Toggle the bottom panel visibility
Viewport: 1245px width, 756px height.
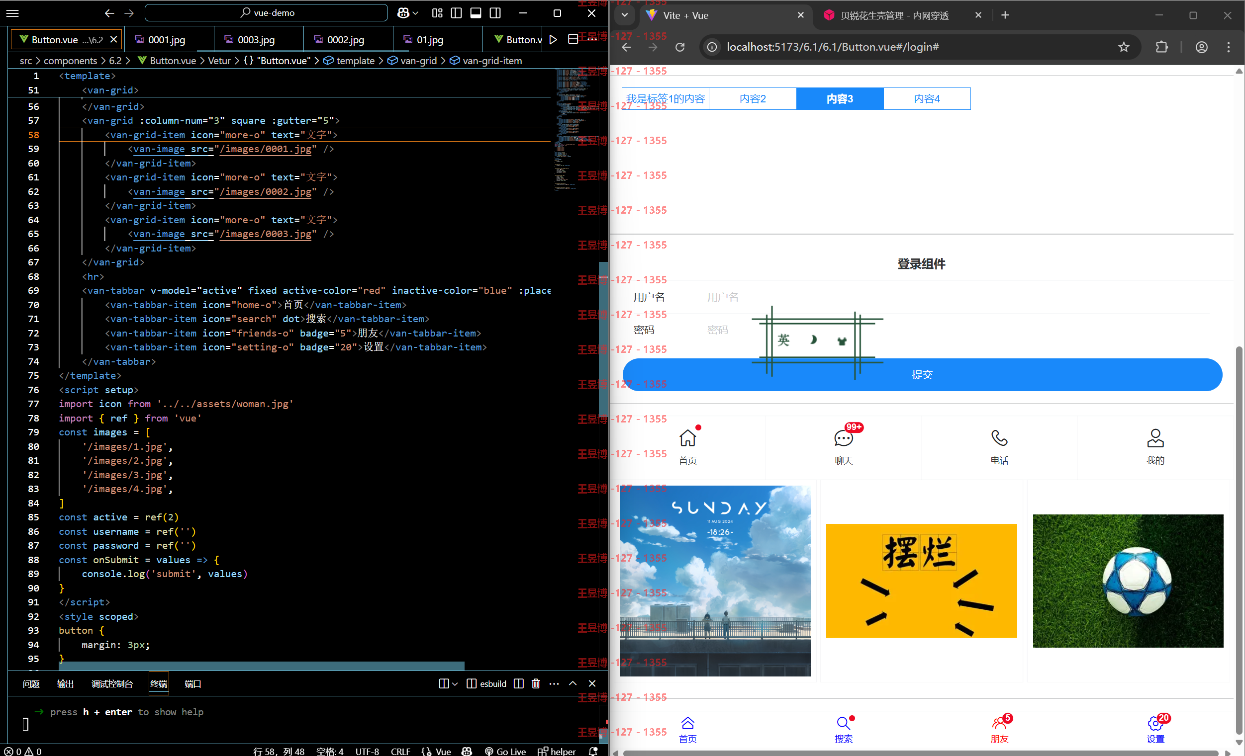[476, 13]
